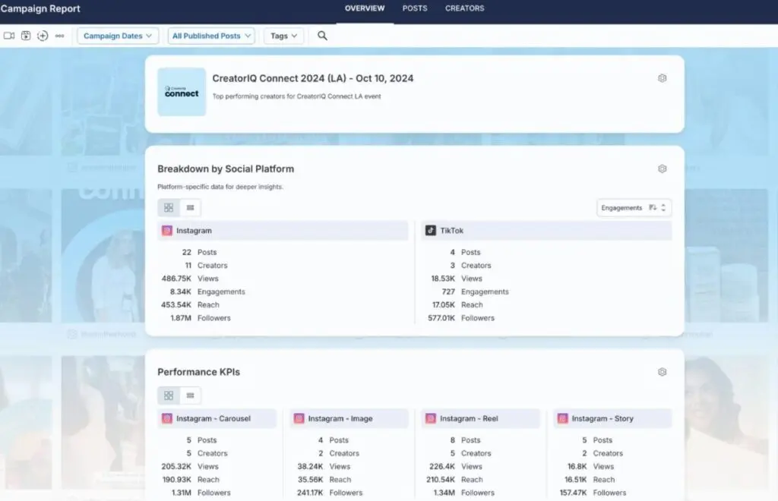Open the All Published Posts dropdown

pos(211,36)
